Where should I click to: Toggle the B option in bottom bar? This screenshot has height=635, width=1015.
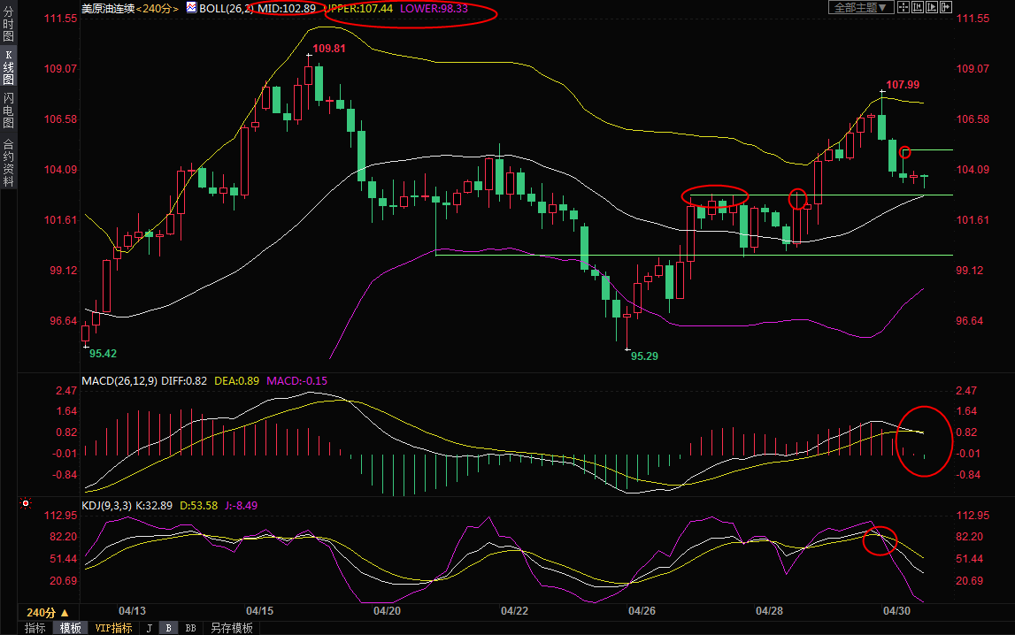[x=168, y=628]
